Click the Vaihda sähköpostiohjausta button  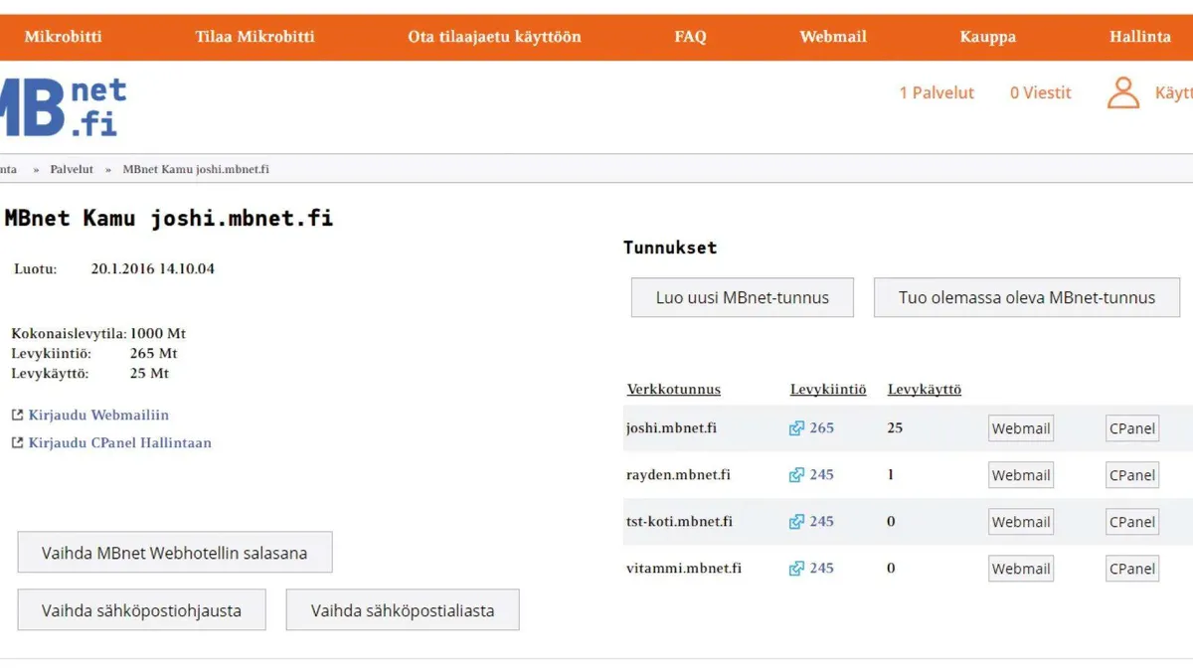(141, 610)
